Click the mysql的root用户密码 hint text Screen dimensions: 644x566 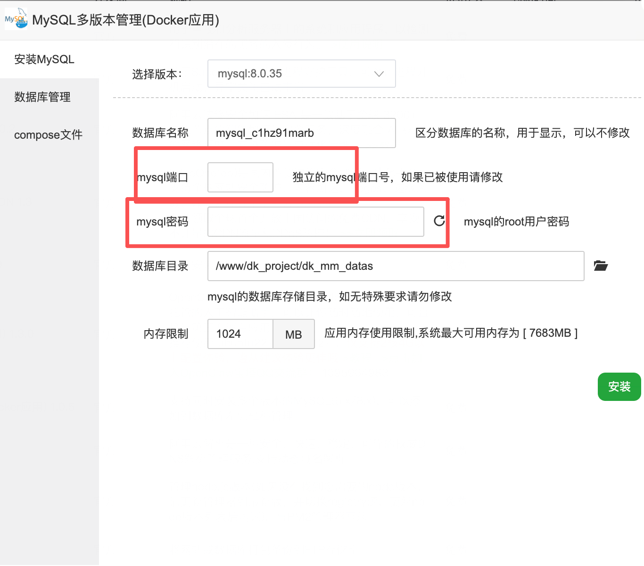tap(516, 222)
